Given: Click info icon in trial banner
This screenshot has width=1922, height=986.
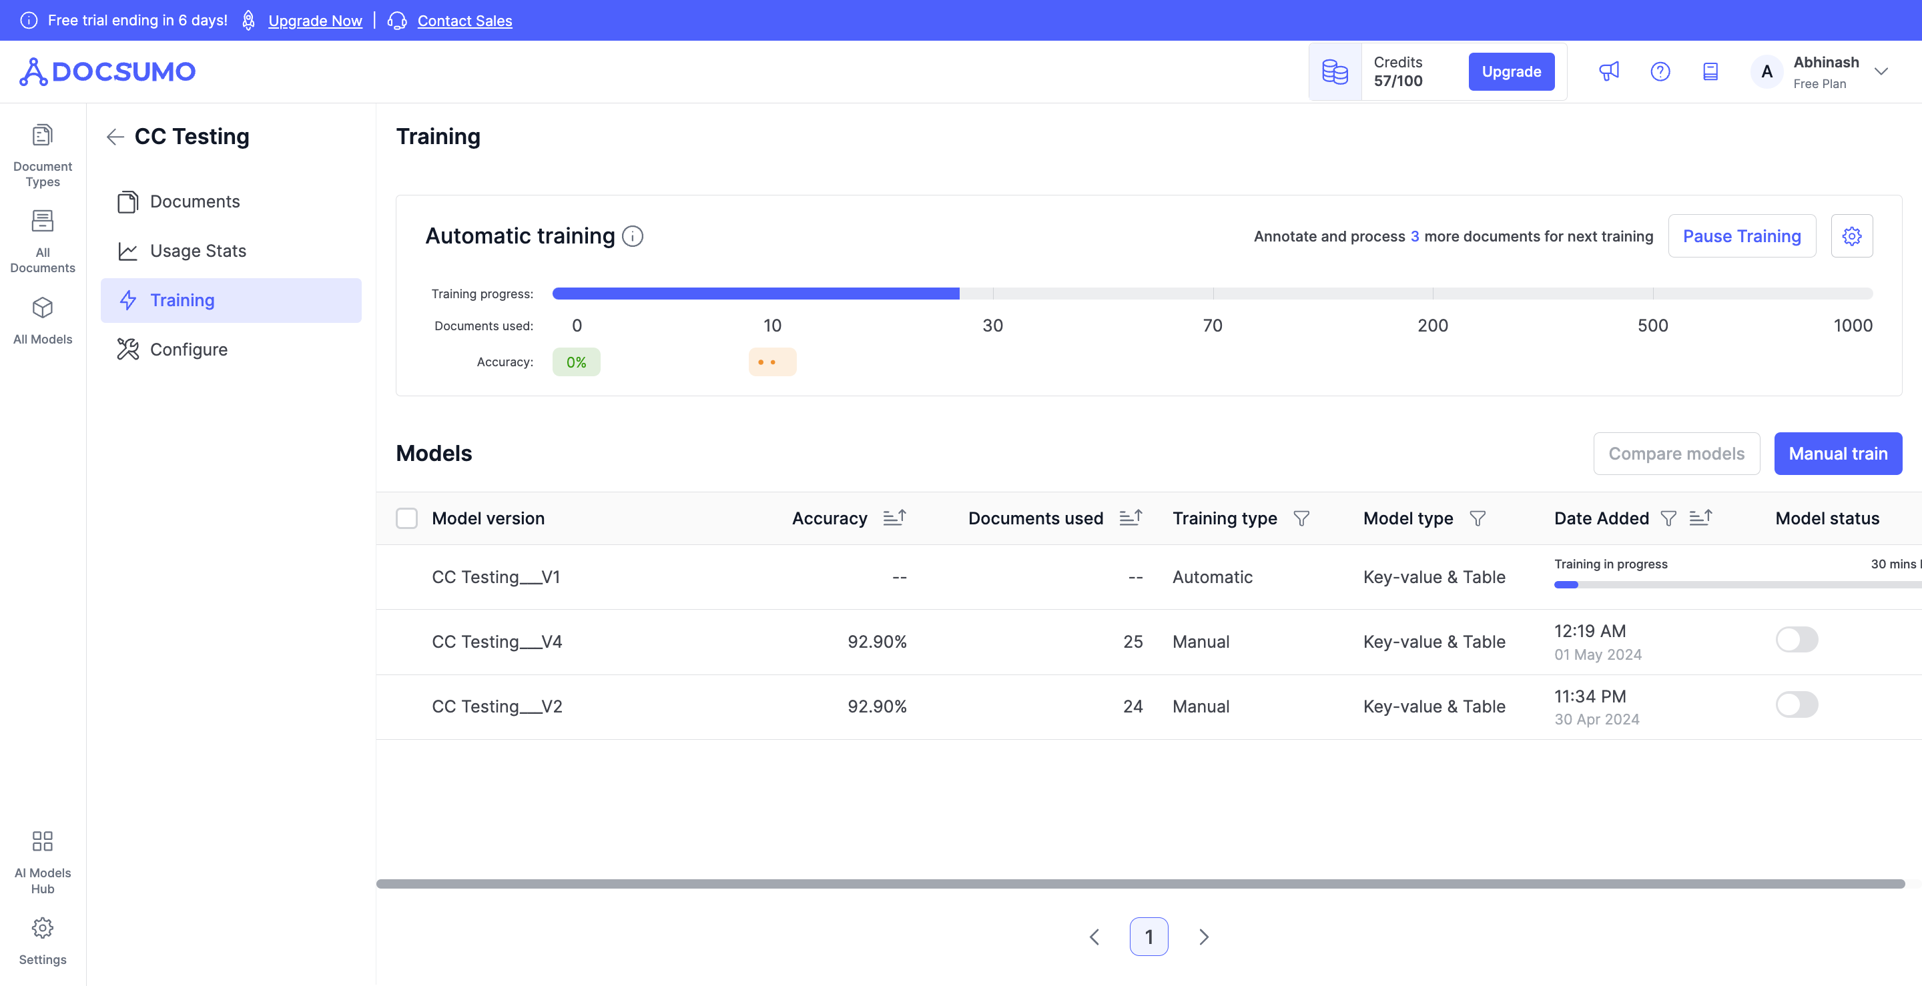Looking at the screenshot, I should click(28, 20).
